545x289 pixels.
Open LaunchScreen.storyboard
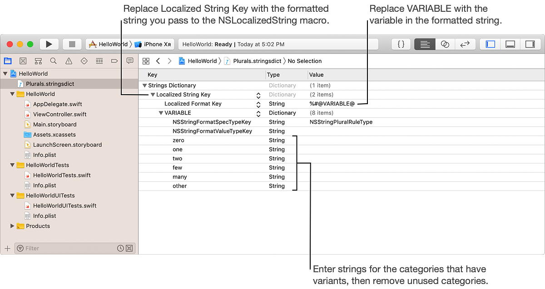click(x=67, y=145)
